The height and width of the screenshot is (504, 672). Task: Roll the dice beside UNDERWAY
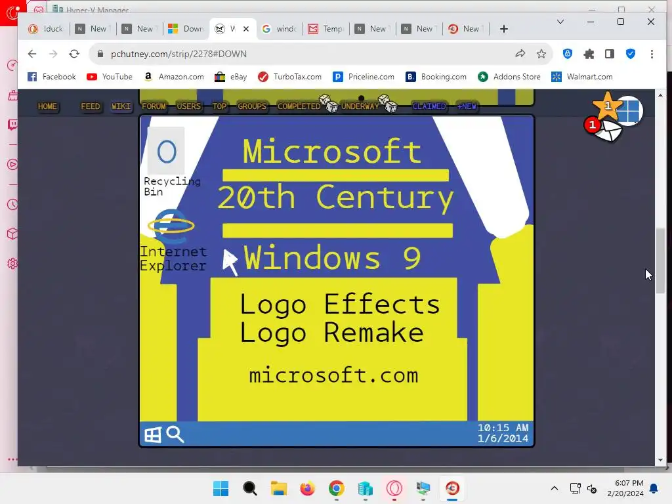click(388, 103)
